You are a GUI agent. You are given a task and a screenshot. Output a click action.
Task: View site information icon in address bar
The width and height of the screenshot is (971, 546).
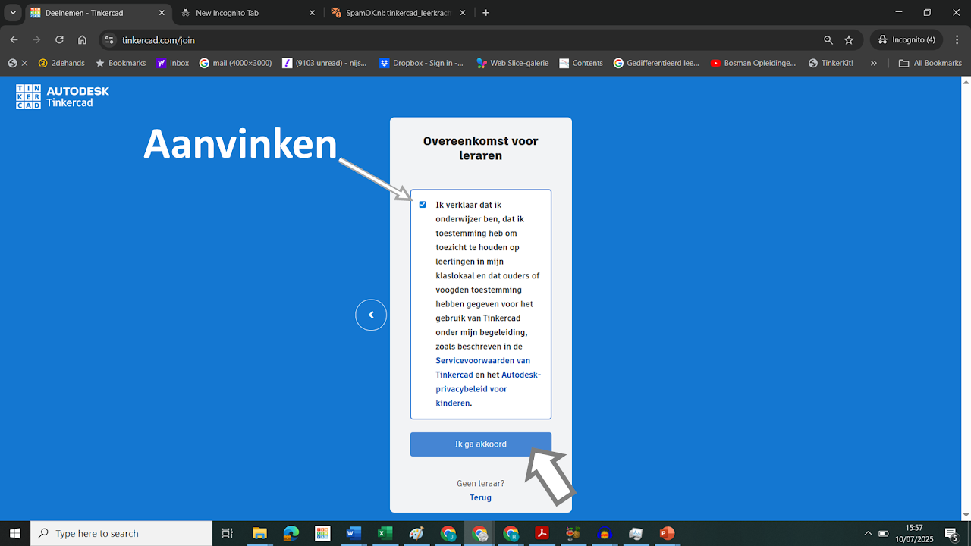(x=109, y=39)
